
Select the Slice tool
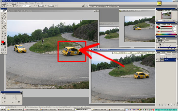5,18
